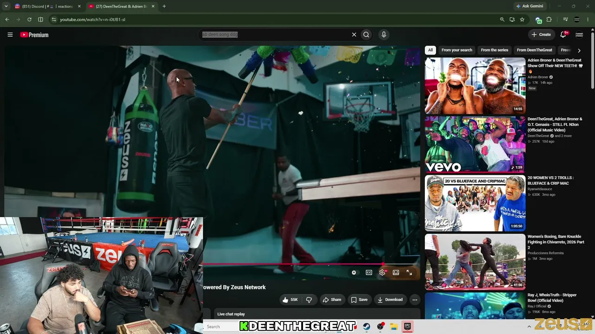
Task: Open the browser split view icon
Action: (x=40, y=19)
